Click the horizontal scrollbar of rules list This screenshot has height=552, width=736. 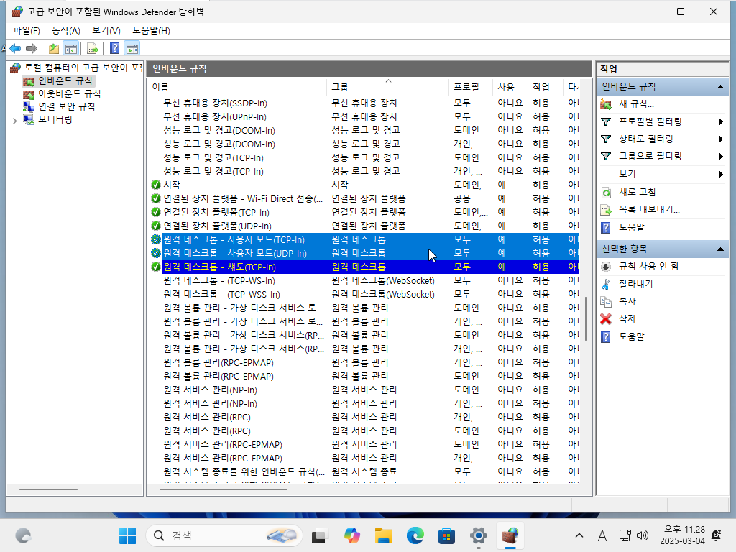coord(224,489)
